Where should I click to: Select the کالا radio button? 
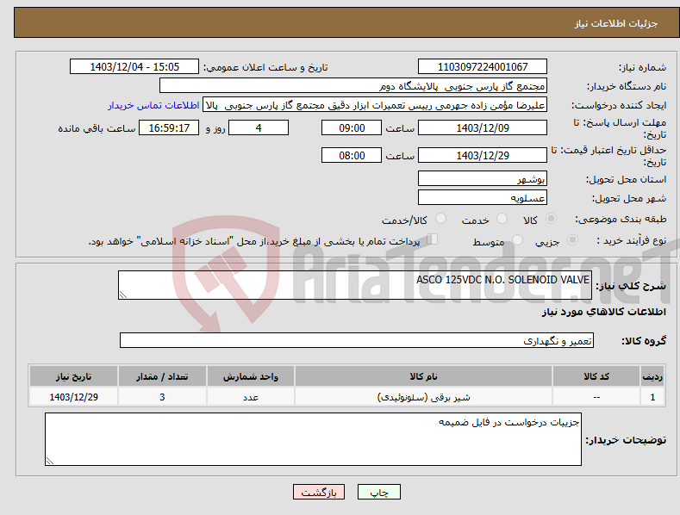pos(551,219)
